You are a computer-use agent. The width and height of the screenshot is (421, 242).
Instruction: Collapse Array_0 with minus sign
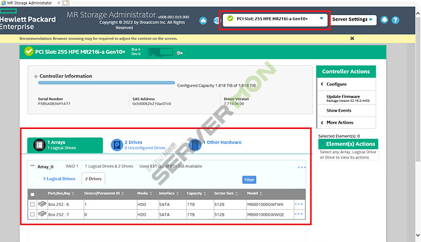coord(32,166)
